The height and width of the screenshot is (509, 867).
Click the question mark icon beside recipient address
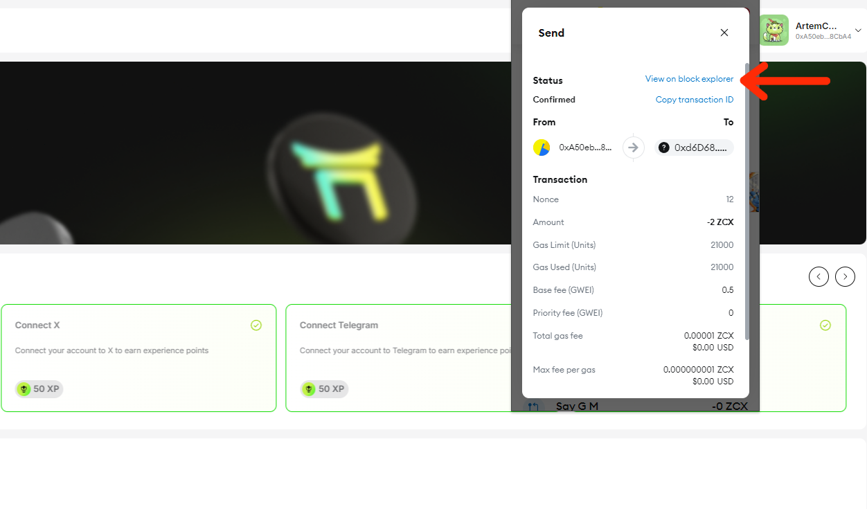664,148
